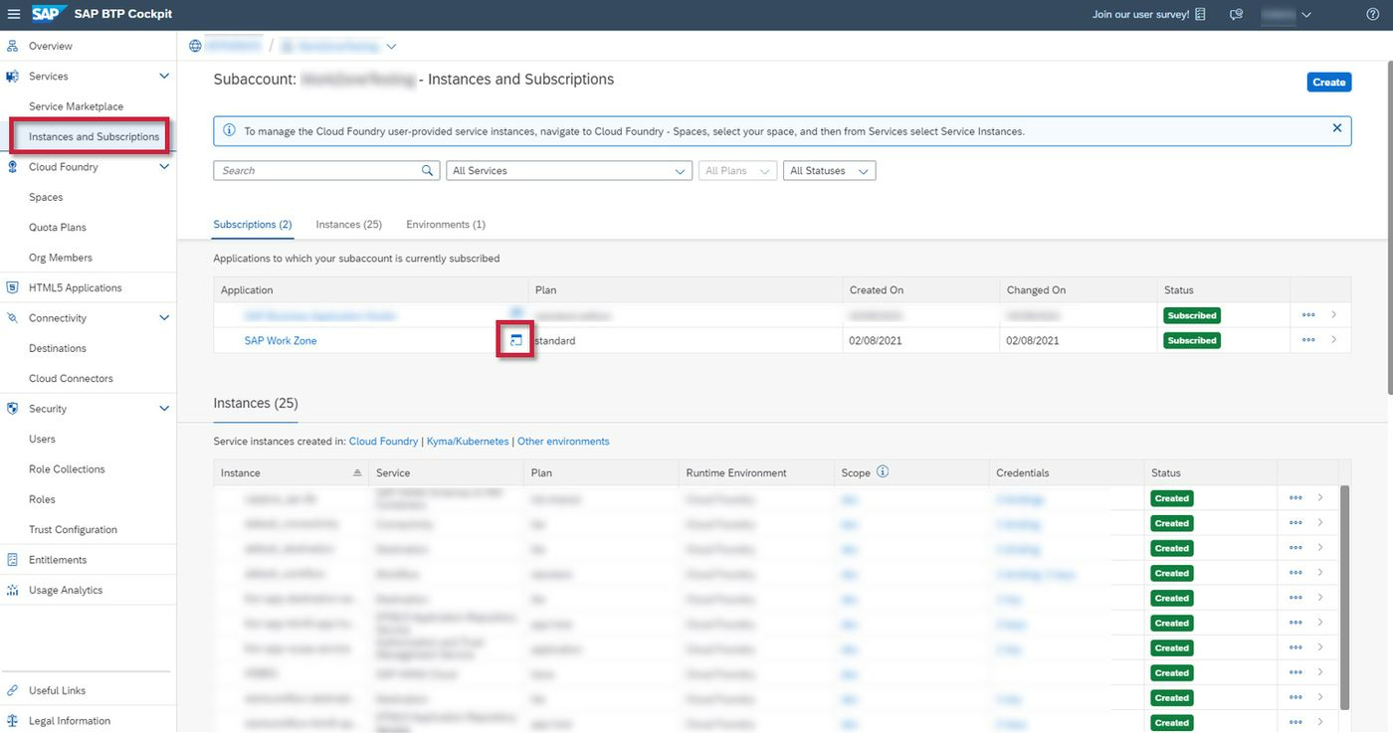Open Service Marketplace in the sidebar

pyautogui.click(x=77, y=106)
